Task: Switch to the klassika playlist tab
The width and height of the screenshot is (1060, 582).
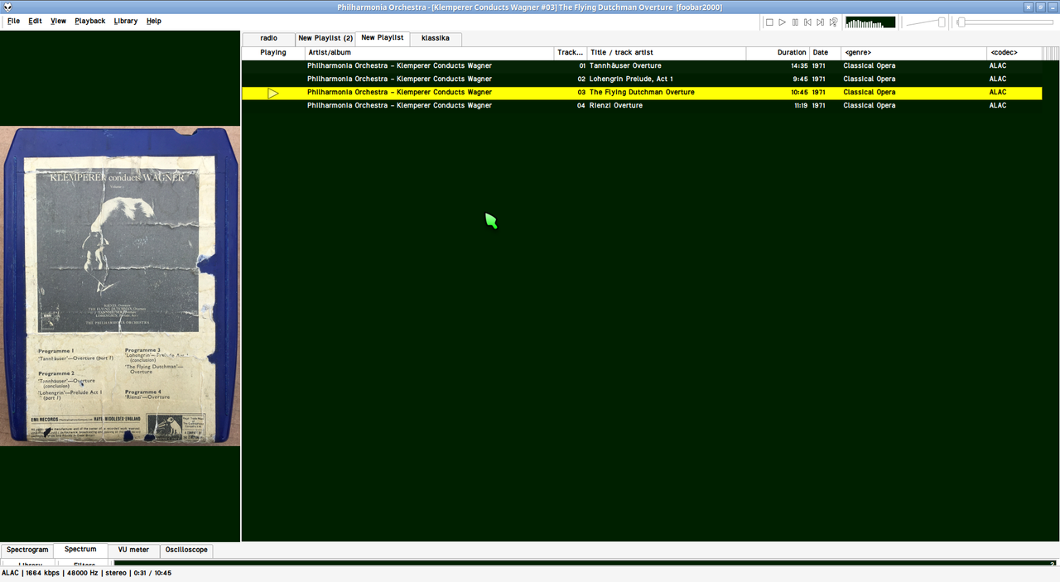Action: (436, 38)
